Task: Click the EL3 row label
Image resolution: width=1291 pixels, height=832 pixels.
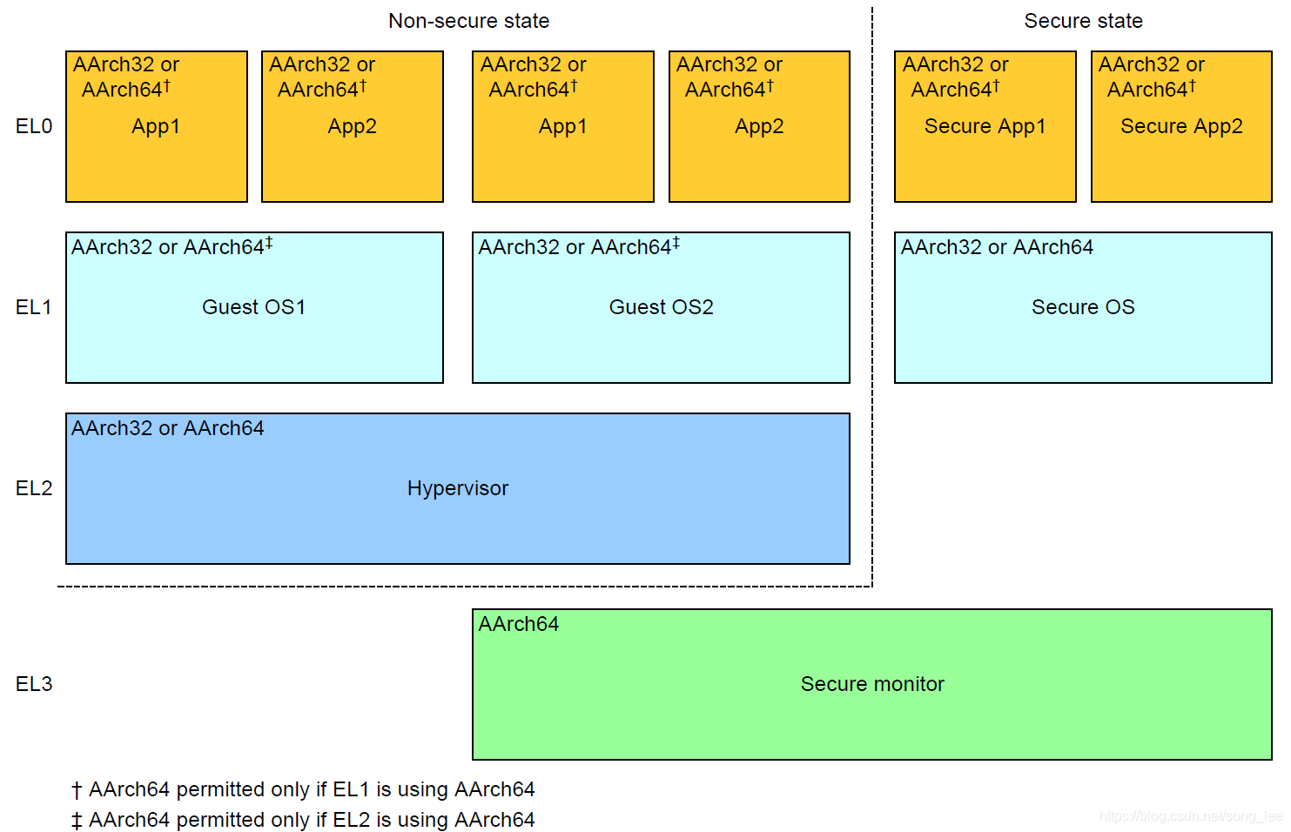Action: pos(34,684)
